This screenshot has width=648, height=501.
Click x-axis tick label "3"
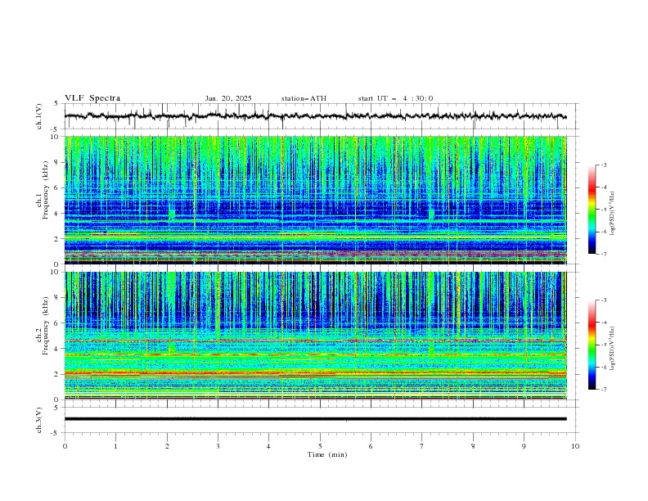click(218, 446)
